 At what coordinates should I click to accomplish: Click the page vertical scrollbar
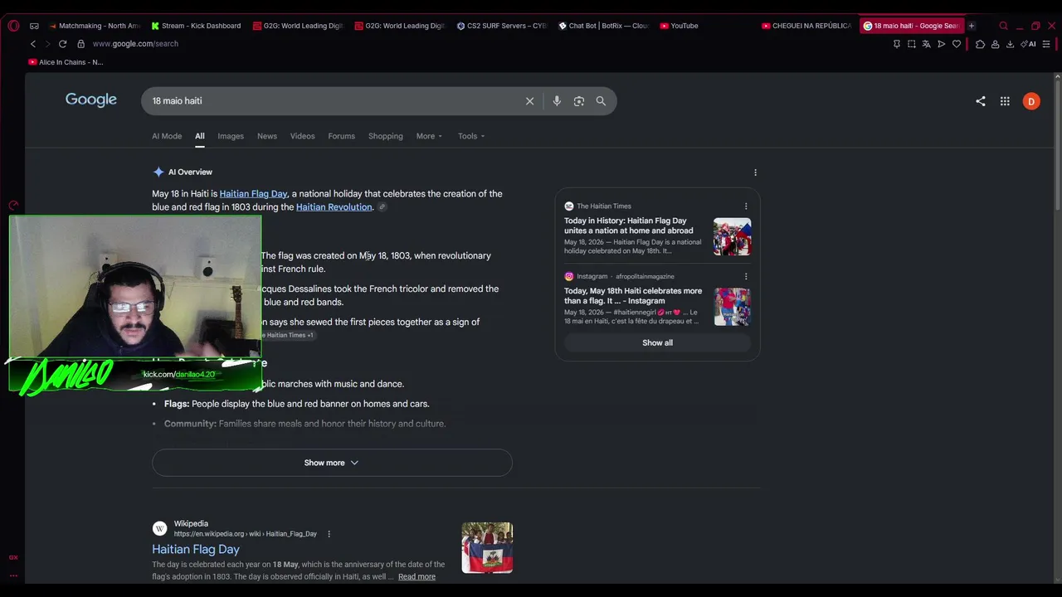[1057, 145]
